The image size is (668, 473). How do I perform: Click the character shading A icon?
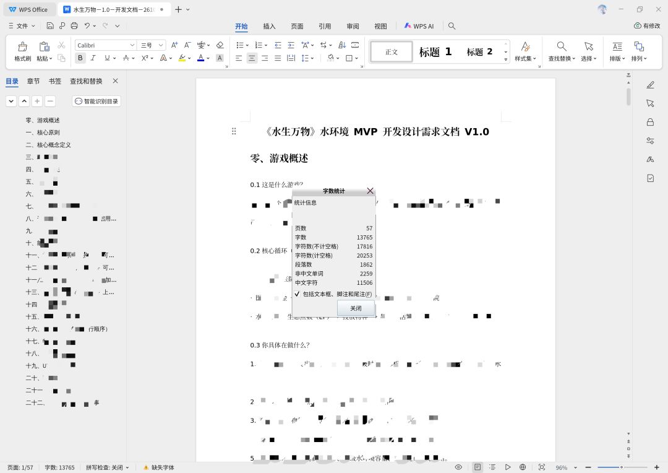coord(220,58)
